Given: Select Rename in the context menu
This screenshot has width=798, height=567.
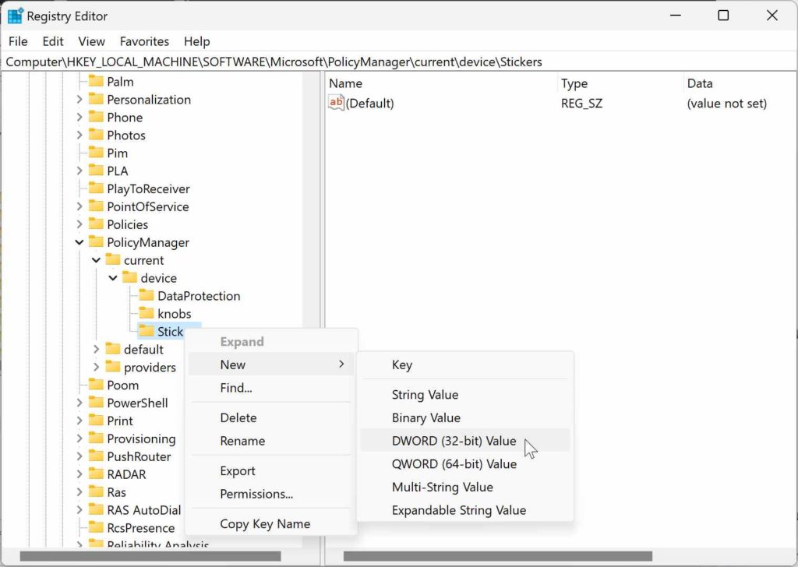Looking at the screenshot, I should 270,441.
